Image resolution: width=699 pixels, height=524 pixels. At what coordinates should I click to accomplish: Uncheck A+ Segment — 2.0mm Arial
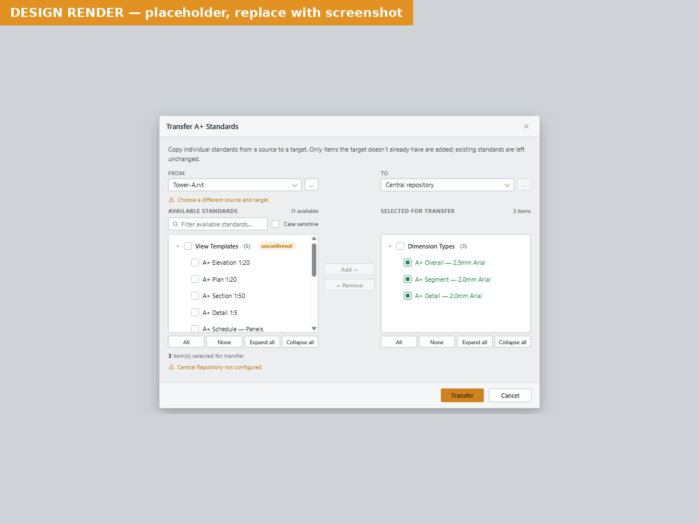pyautogui.click(x=408, y=279)
